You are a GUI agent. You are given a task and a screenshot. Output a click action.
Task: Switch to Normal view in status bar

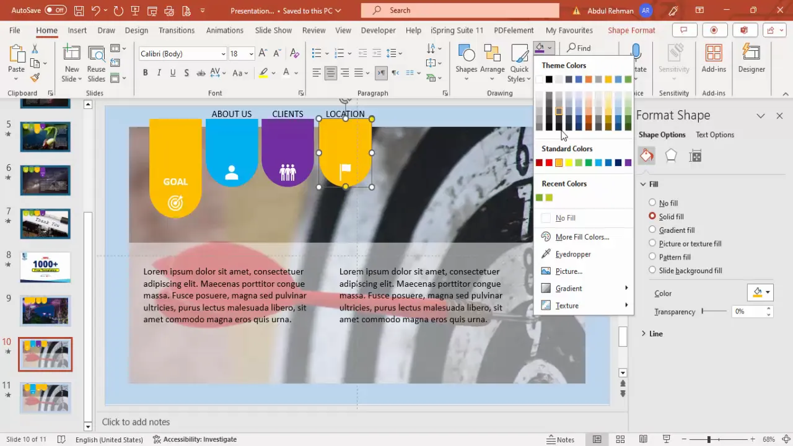click(597, 439)
